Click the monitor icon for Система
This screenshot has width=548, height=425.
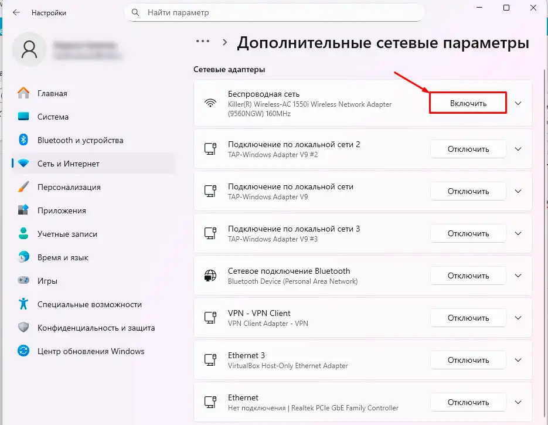23,117
